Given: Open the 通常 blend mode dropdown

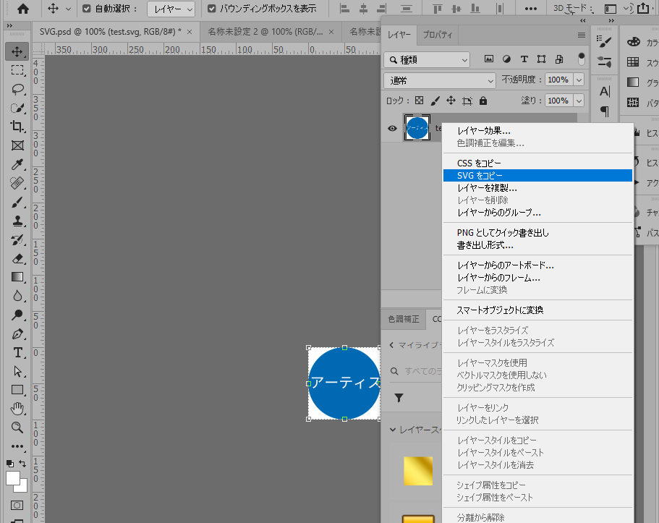Looking at the screenshot, I should tap(440, 80).
